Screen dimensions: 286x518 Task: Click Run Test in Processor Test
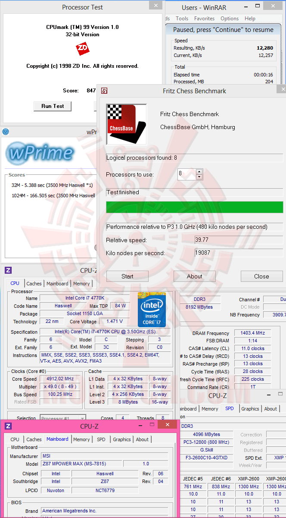coord(53,106)
